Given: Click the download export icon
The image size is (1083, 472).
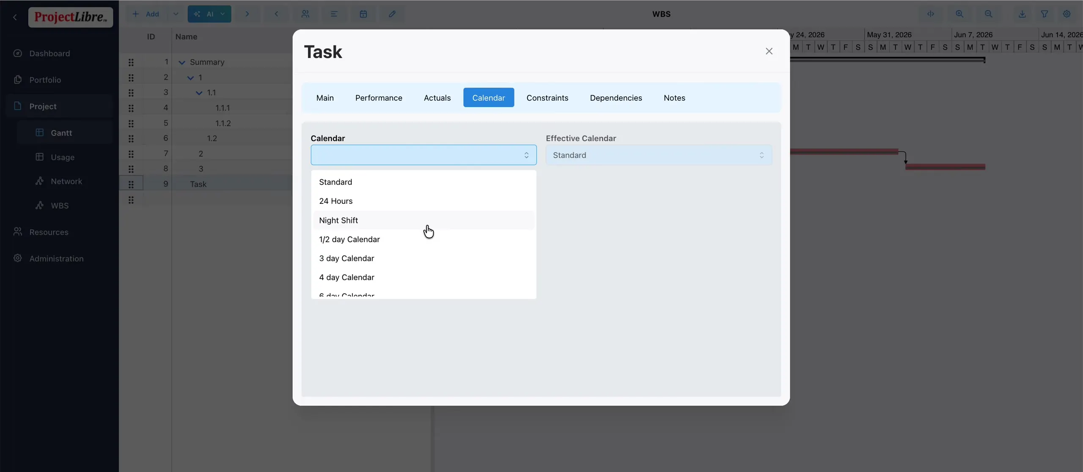Looking at the screenshot, I should (x=1022, y=14).
